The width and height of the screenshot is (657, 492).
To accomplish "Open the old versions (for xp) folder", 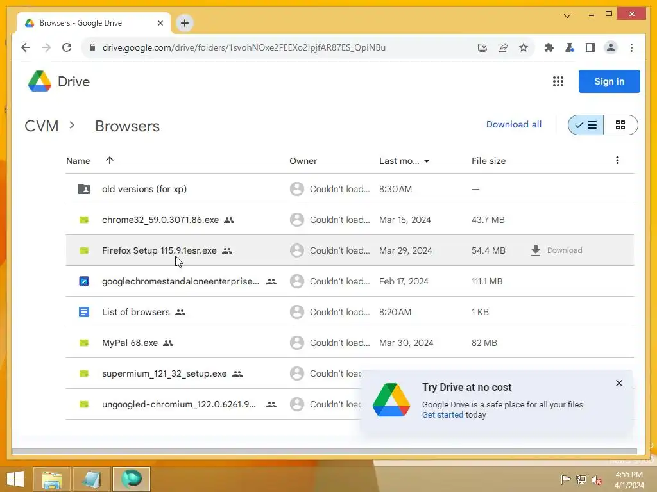I will tap(144, 189).
